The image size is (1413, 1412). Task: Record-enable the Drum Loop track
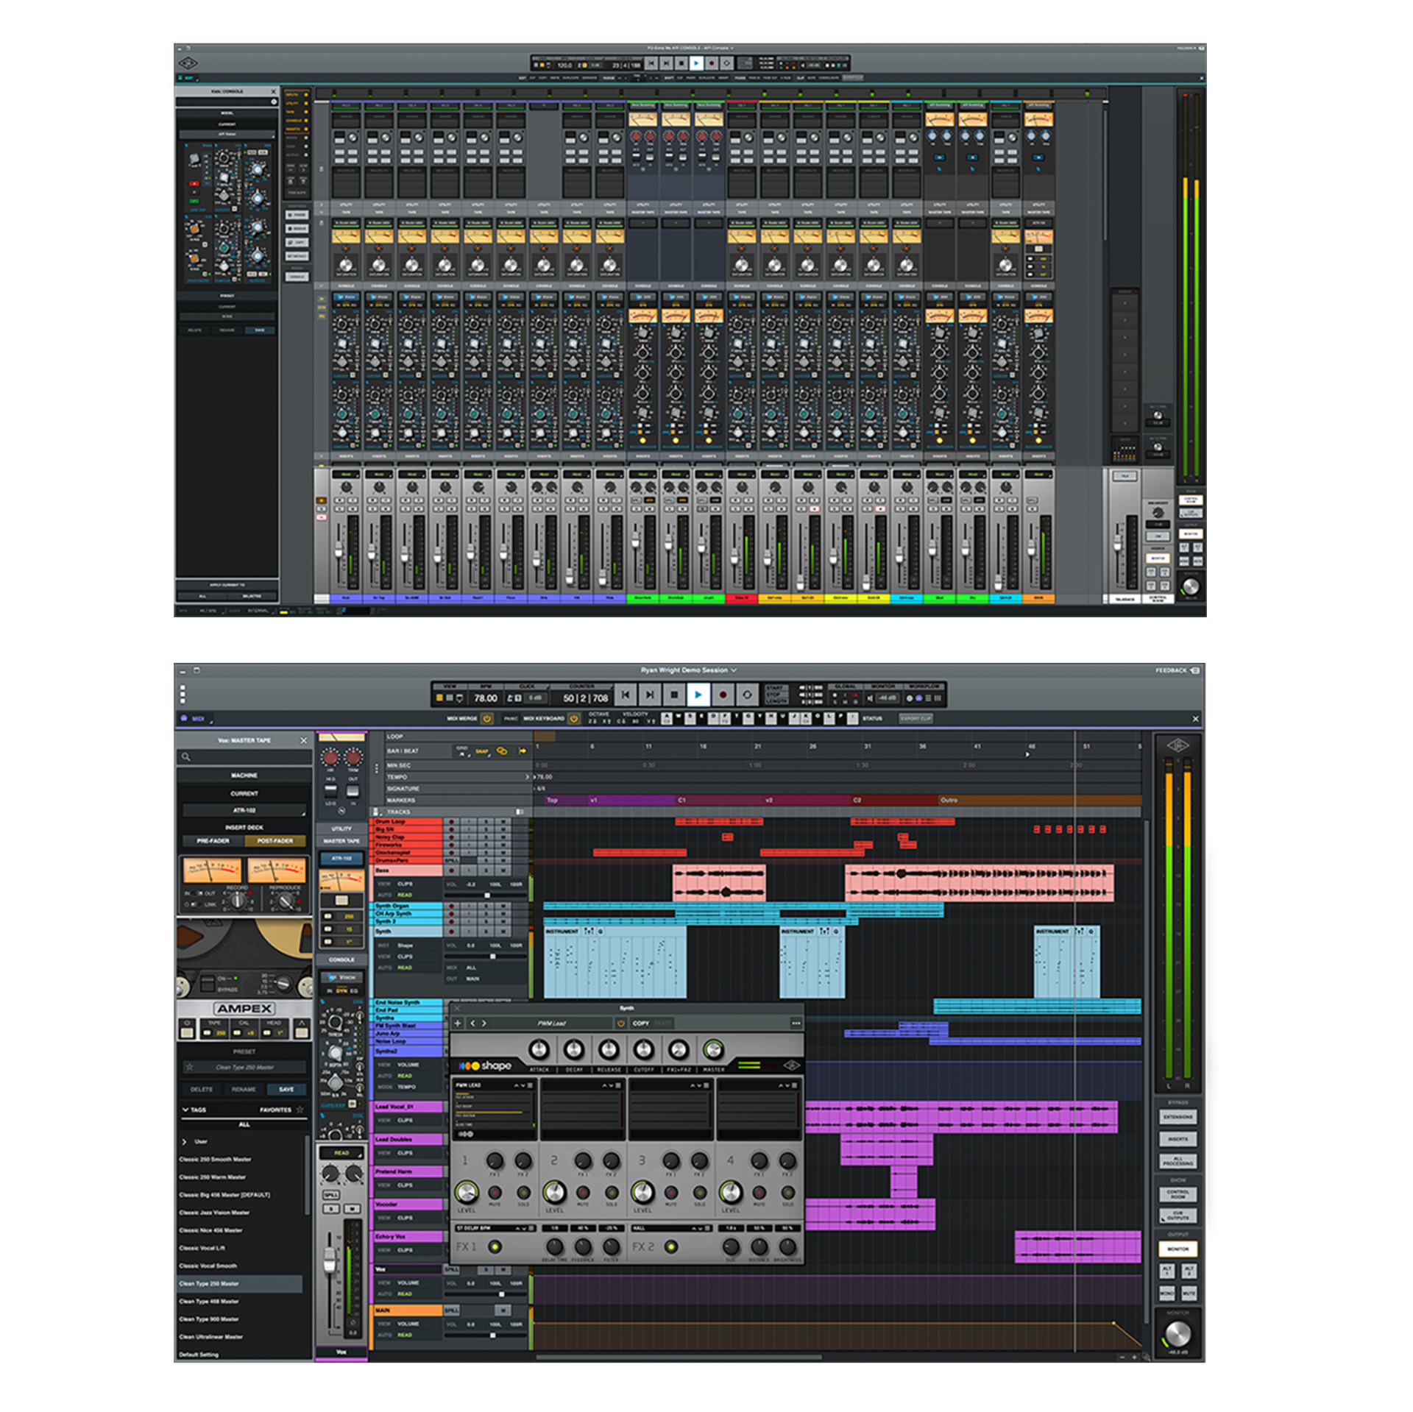451,821
